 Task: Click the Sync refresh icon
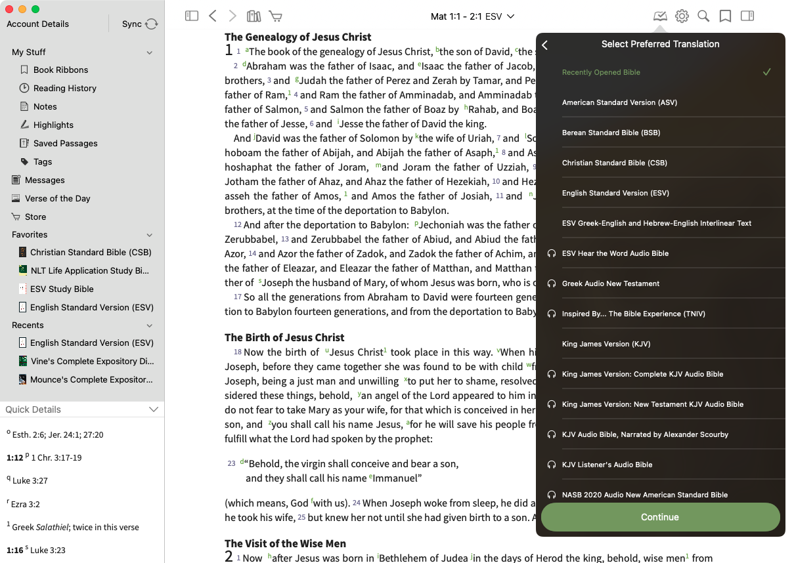coord(152,24)
